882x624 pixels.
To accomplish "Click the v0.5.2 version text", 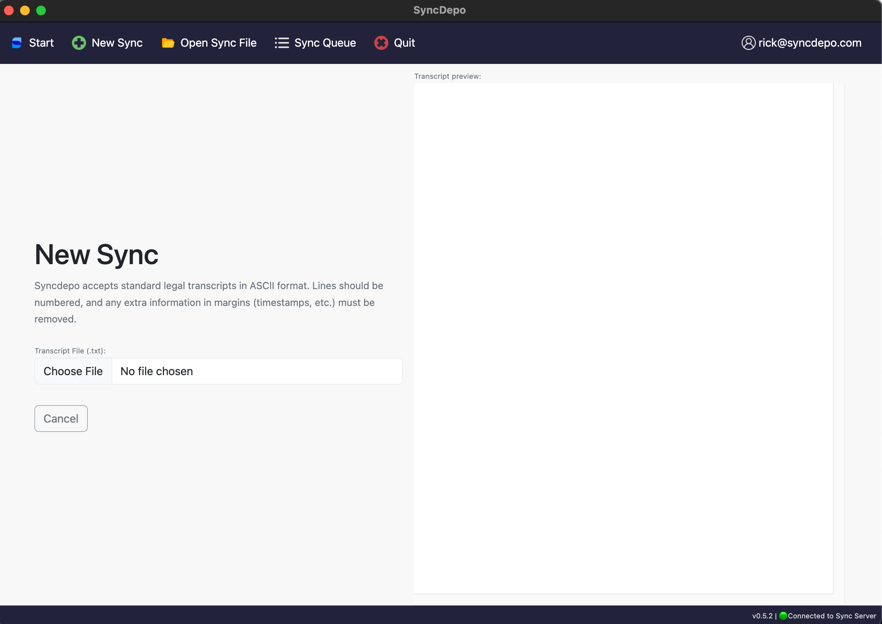I will [762, 616].
